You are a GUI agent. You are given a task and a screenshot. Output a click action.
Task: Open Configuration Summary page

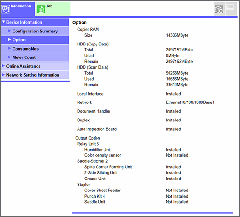35,31
